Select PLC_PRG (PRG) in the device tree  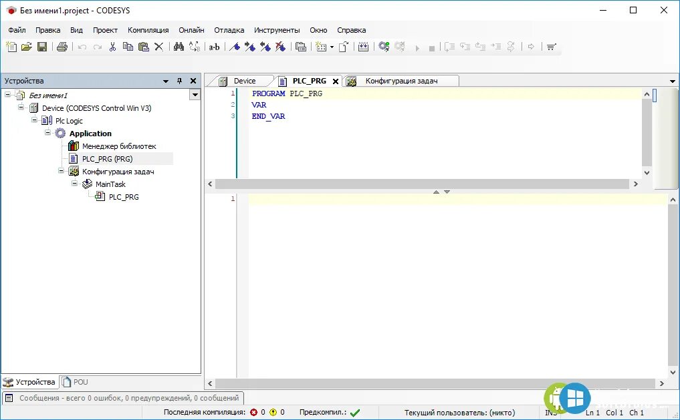click(107, 159)
